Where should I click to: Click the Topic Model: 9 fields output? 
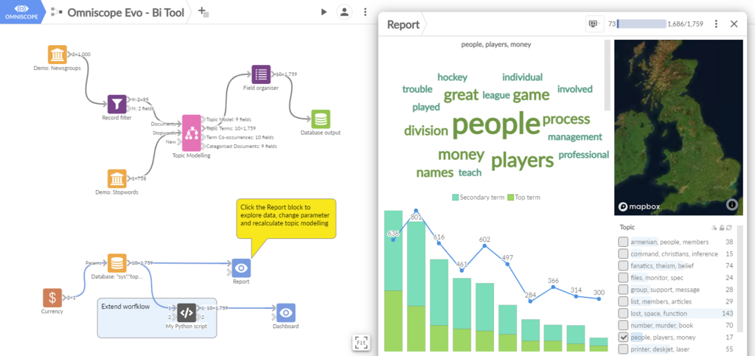229,119
